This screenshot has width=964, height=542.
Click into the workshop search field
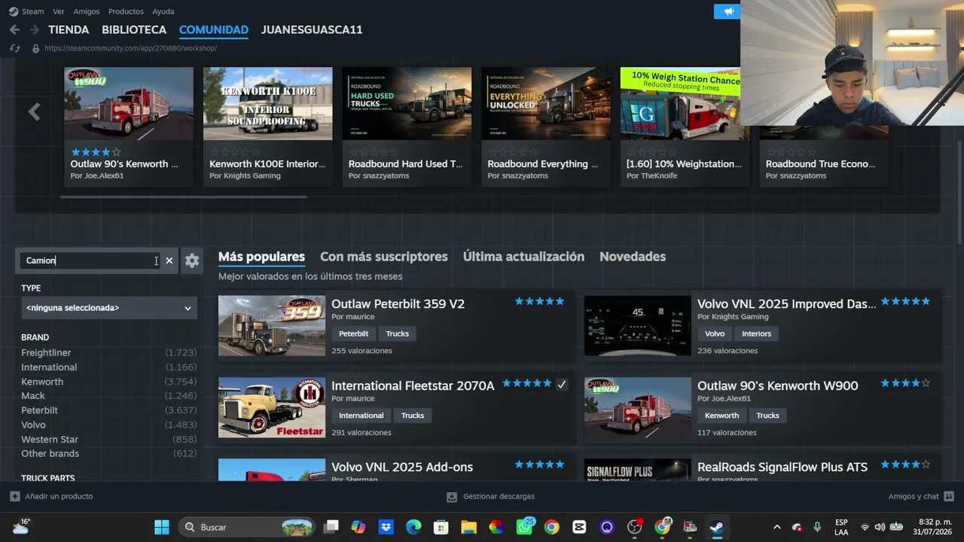[x=89, y=260]
